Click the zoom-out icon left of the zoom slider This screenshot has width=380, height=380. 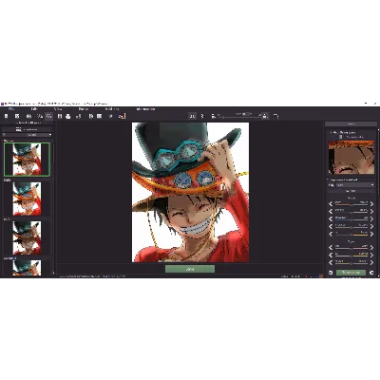click(214, 116)
